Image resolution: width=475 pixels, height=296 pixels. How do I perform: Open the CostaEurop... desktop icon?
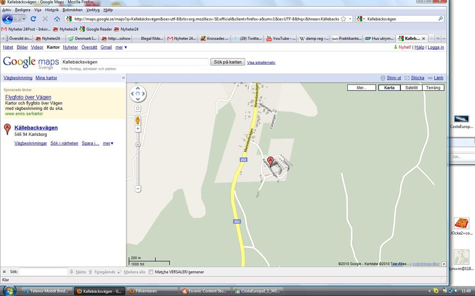click(x=461, y=121)
